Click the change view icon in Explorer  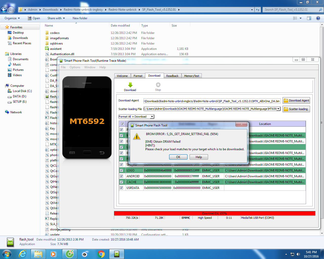click(x=295, y=18)
